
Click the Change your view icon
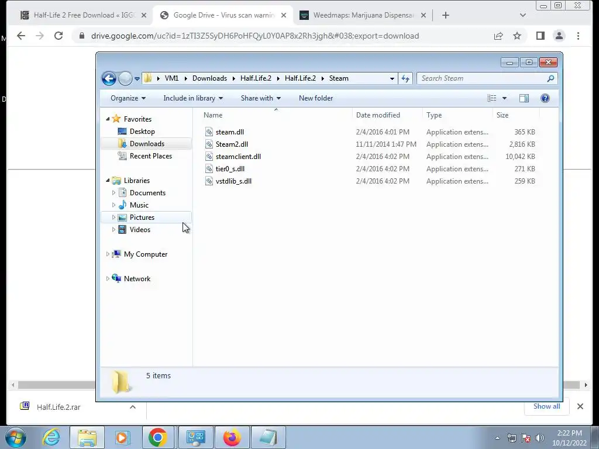(x=491, y=98)
